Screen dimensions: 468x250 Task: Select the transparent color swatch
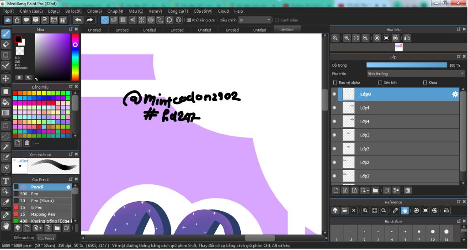20,51
